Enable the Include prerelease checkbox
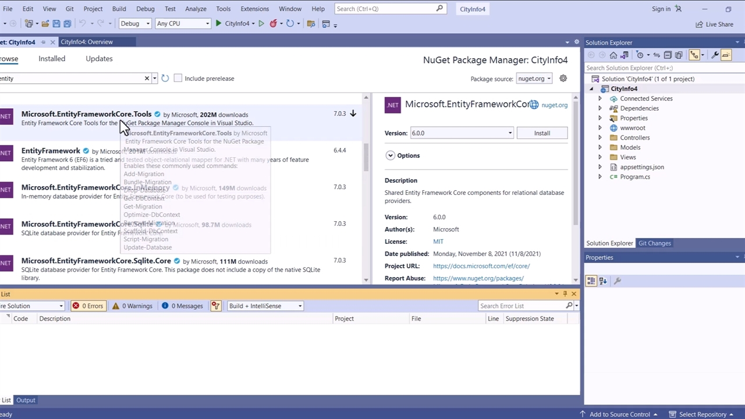This screenshot has width=745, height=419. pyautogui.click(x=178, y=79)
